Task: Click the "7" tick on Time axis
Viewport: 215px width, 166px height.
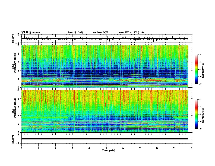Action: point(140,148)
